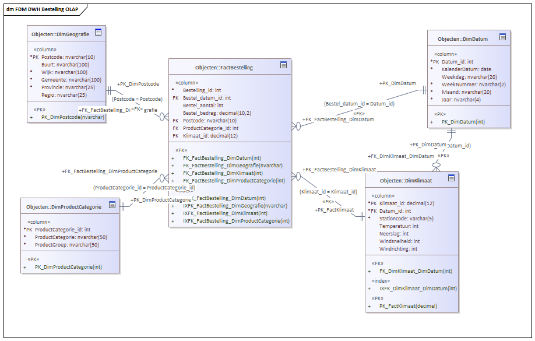
Task: Click the table icon on DimGeografie
Action: pyautogui.click(x=98, y=33)
